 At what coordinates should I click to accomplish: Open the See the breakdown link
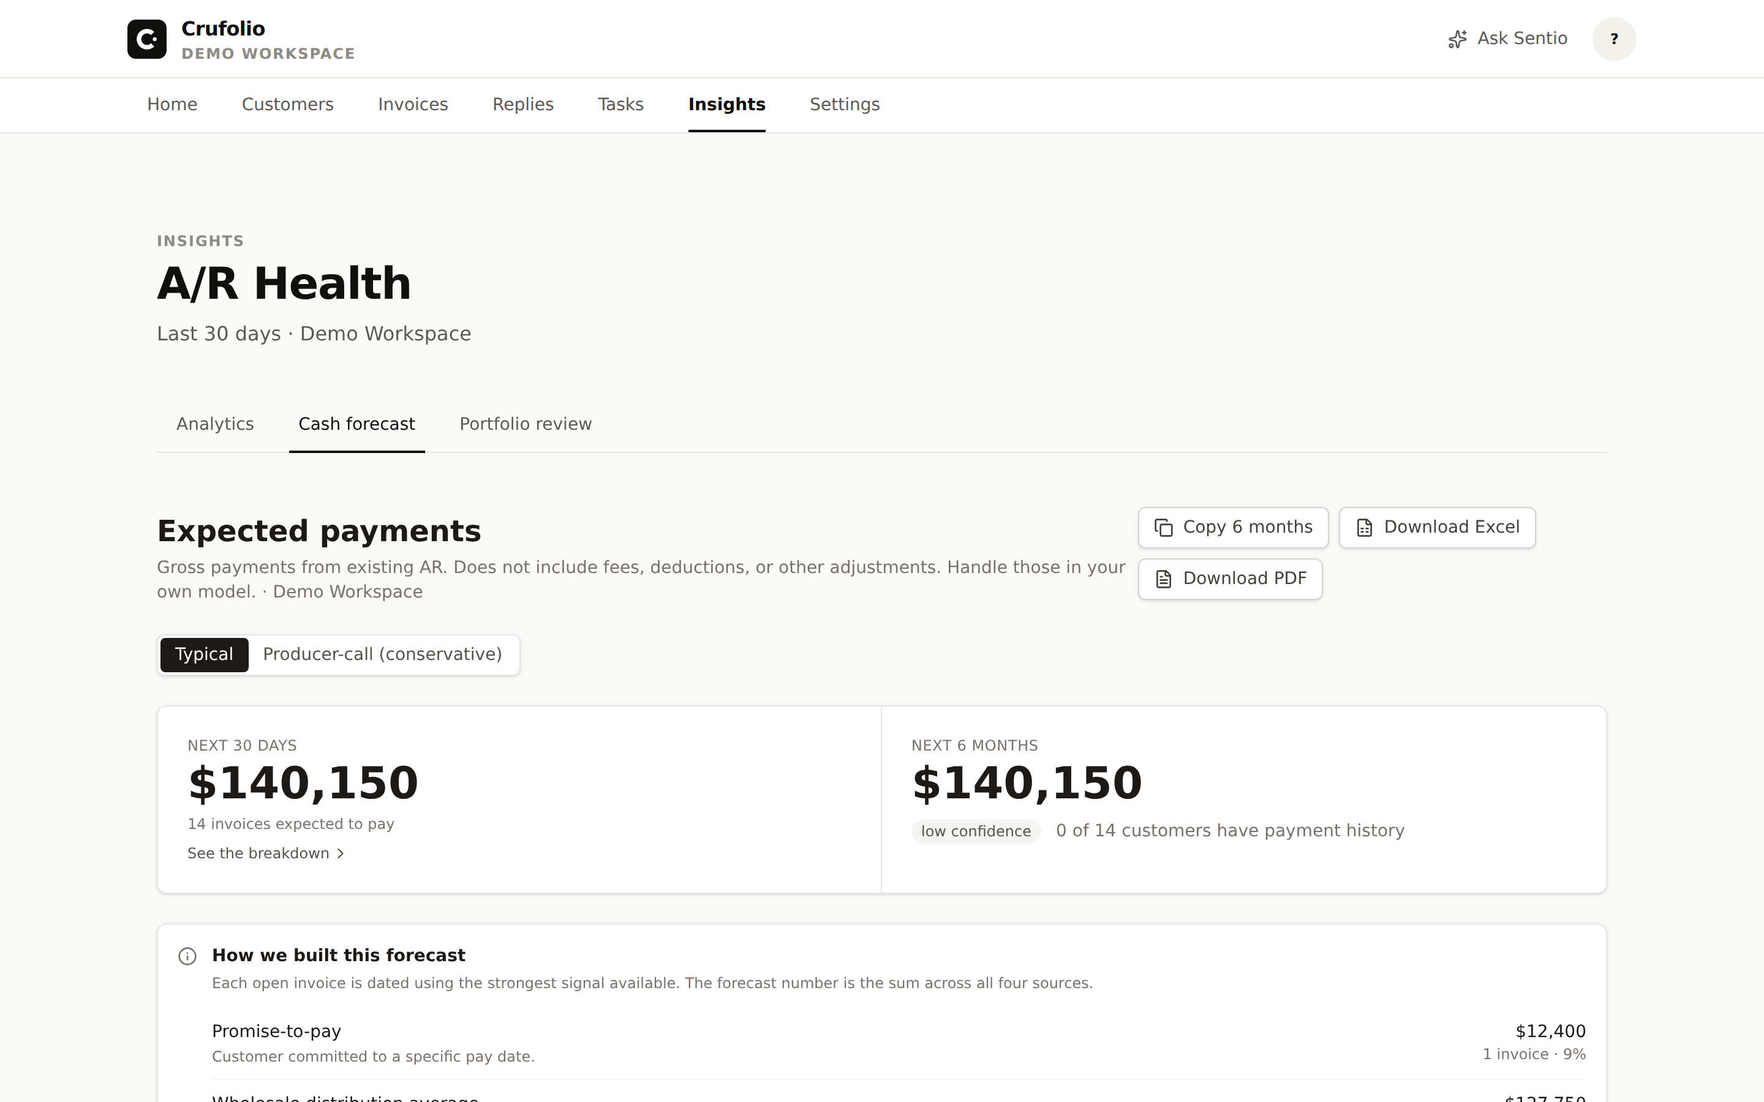point(266,853)
